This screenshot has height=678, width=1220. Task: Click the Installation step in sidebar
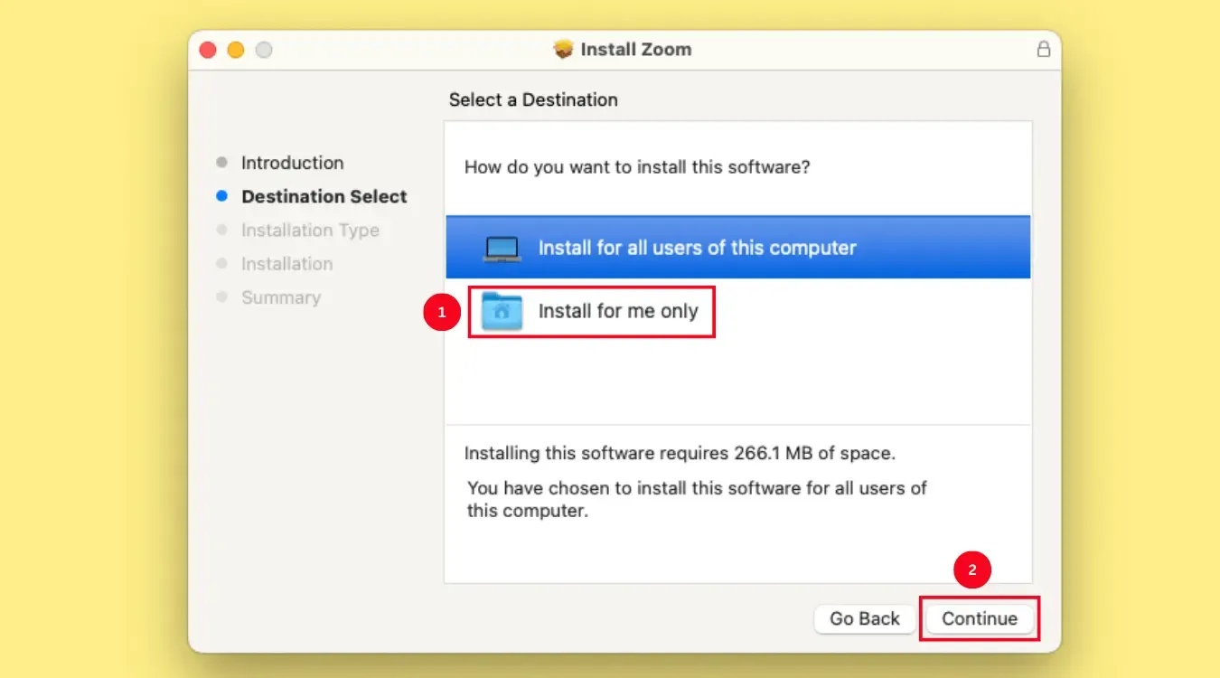[286, 264]
